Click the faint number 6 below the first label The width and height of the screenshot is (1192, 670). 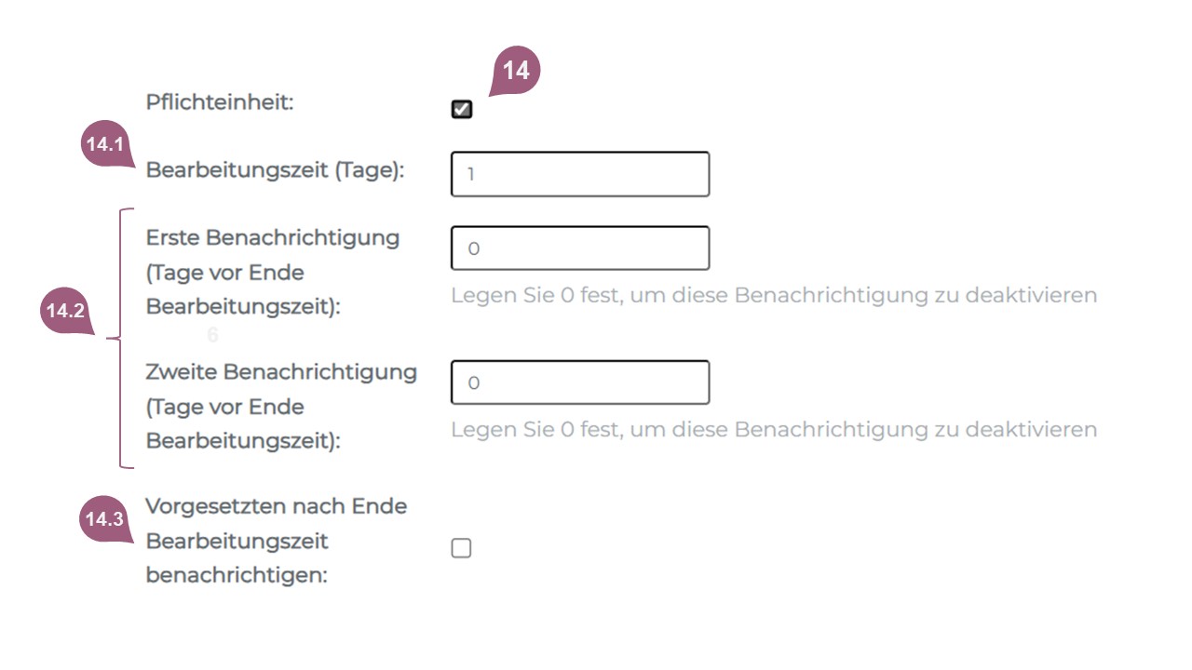pos(212,336)
